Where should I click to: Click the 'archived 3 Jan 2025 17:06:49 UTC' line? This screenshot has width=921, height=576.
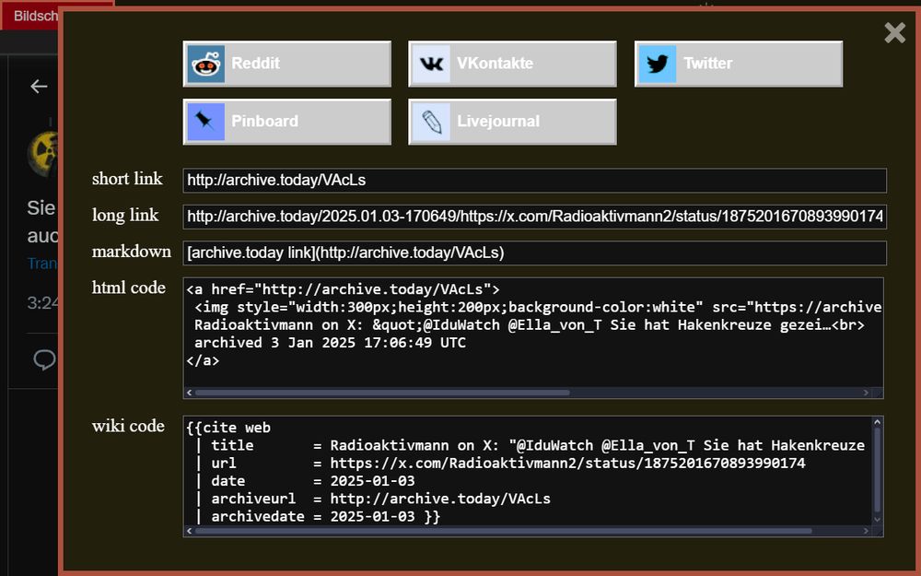pos(330,343)
